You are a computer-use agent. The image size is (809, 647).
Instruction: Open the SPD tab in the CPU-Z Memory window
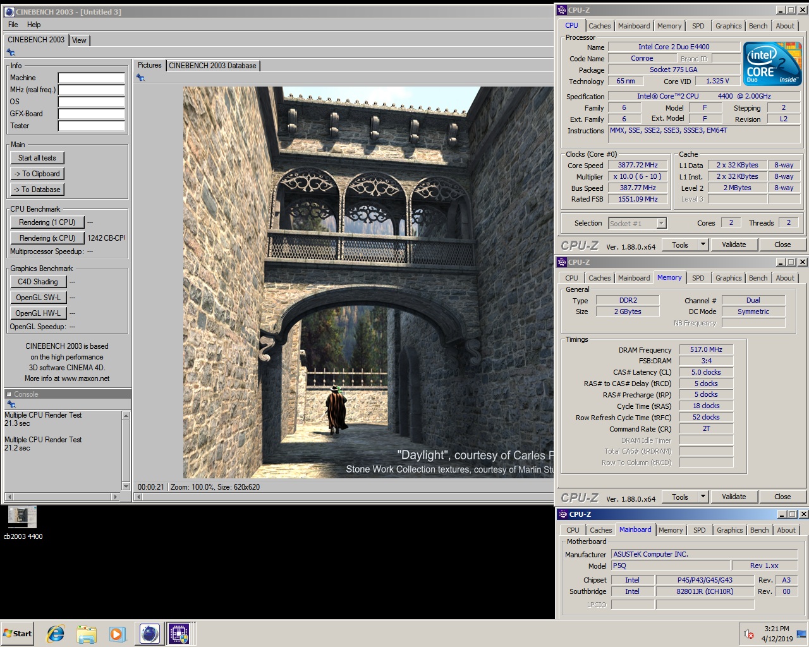(698, 278)
